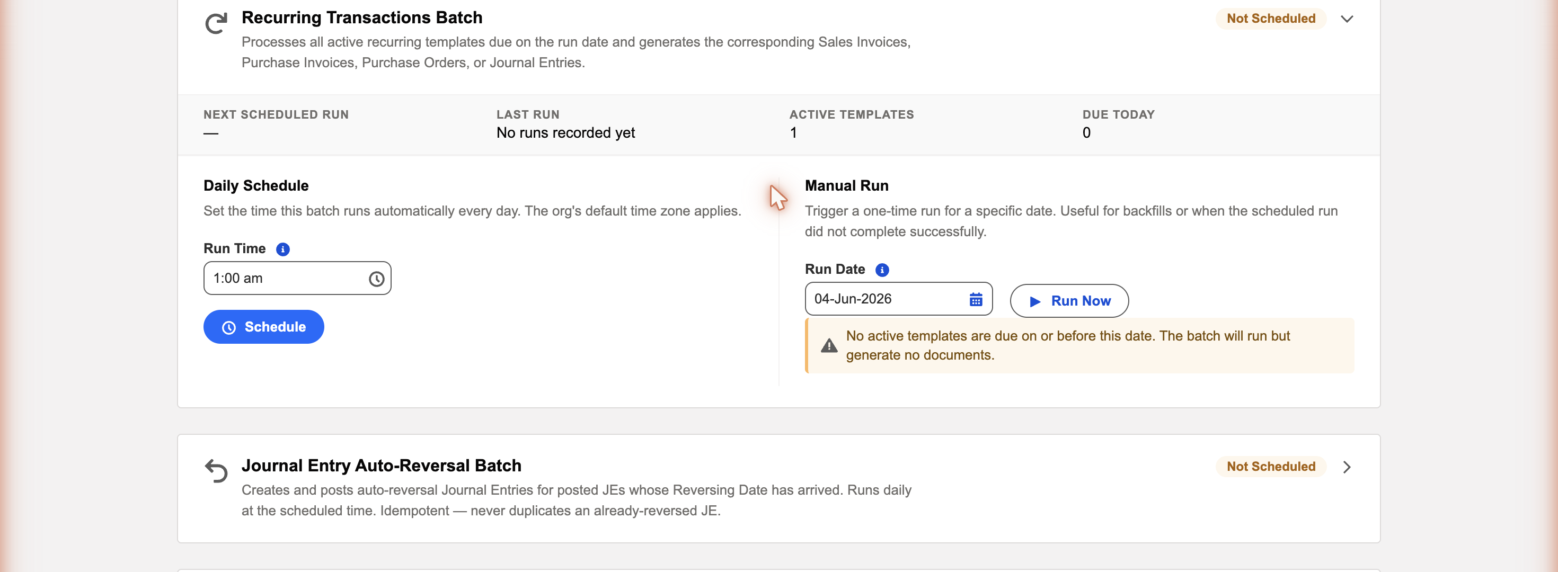This screenshot has height=572, width=1558.
Task: Click the warning triangle icon in alert
Action: click(829, 346)
